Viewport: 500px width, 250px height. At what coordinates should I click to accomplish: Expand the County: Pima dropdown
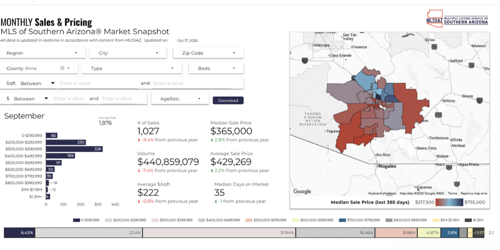click(x=39, y=68)
